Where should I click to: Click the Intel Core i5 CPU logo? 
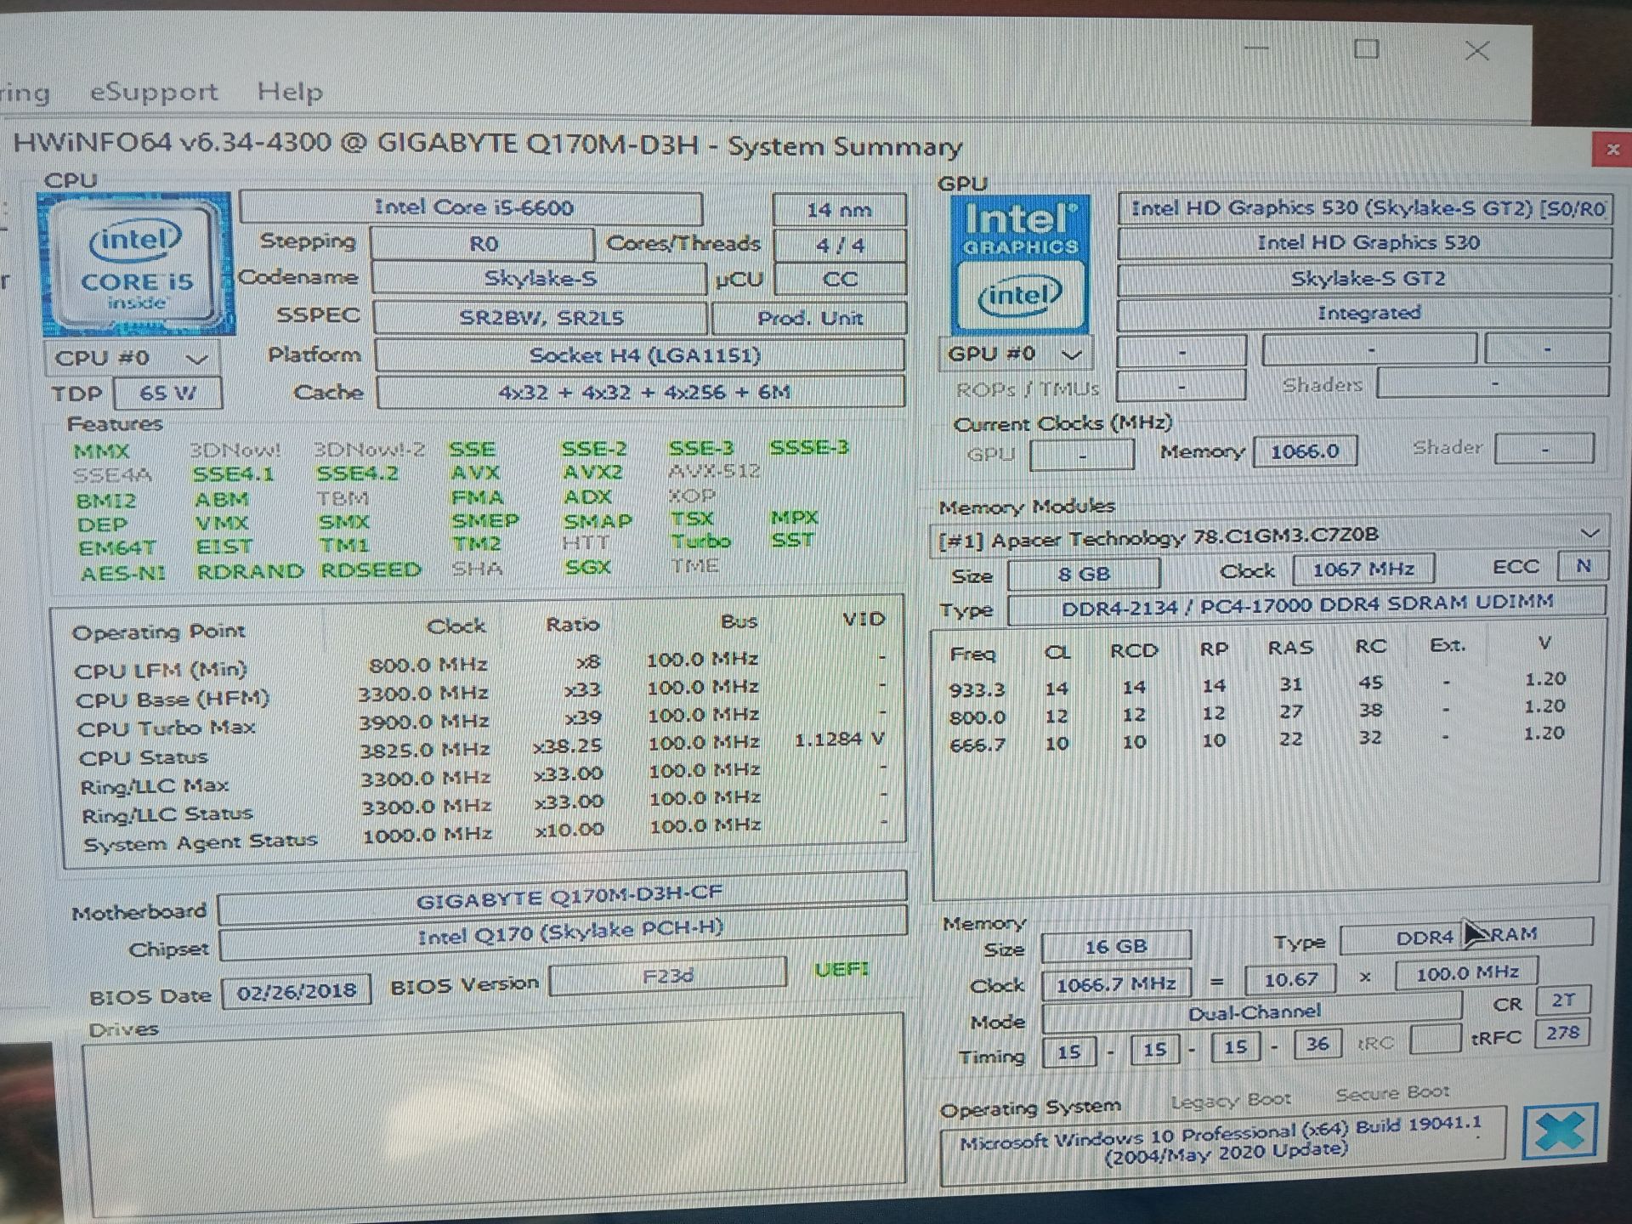[x=136, y=263]
